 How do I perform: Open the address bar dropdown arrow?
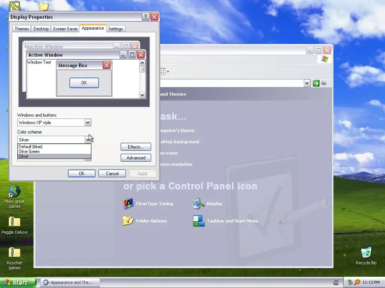pyautogui.click(x=307, y=83)
